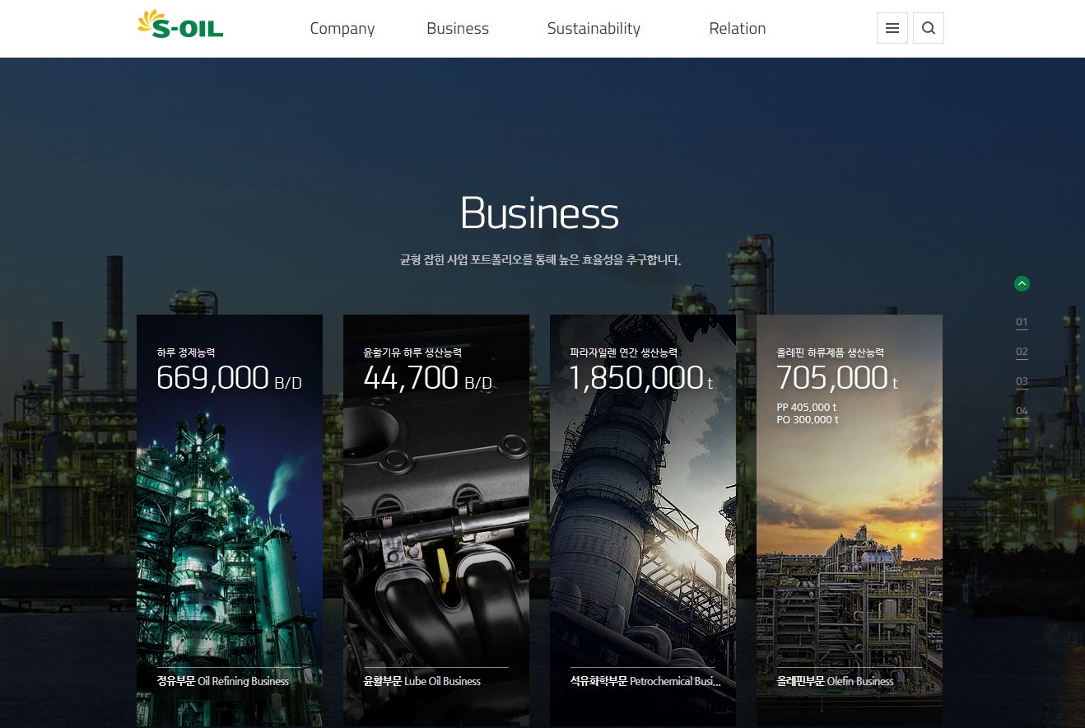
Task: Open the Relation menu
Action: pos(738,28)
